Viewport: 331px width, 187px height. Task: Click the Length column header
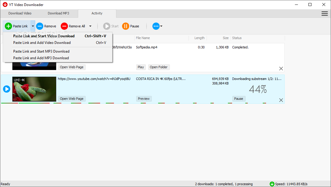pyautogui.click(x=200, y=38)
